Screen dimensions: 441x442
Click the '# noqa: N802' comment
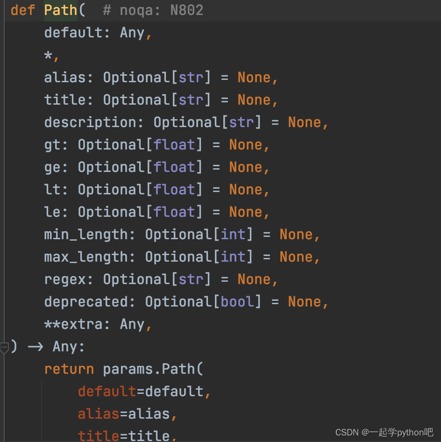[x=153, y=10]
